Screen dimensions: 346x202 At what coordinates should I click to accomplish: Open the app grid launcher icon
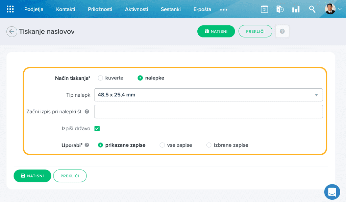tap(10, 9)
